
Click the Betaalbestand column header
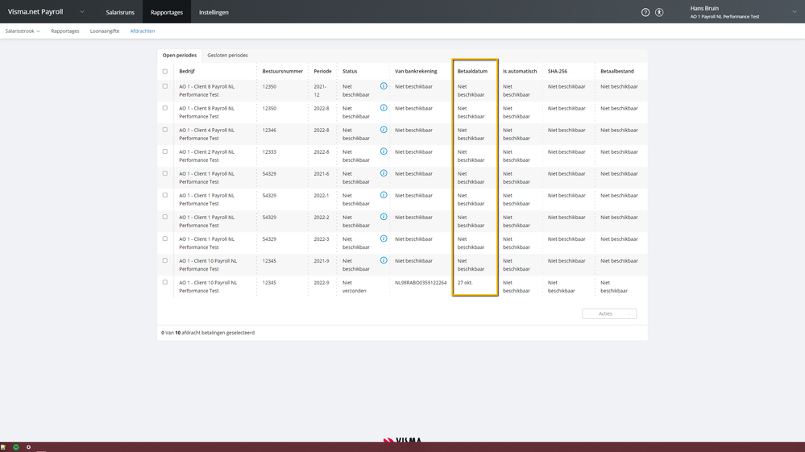point(617,72)
